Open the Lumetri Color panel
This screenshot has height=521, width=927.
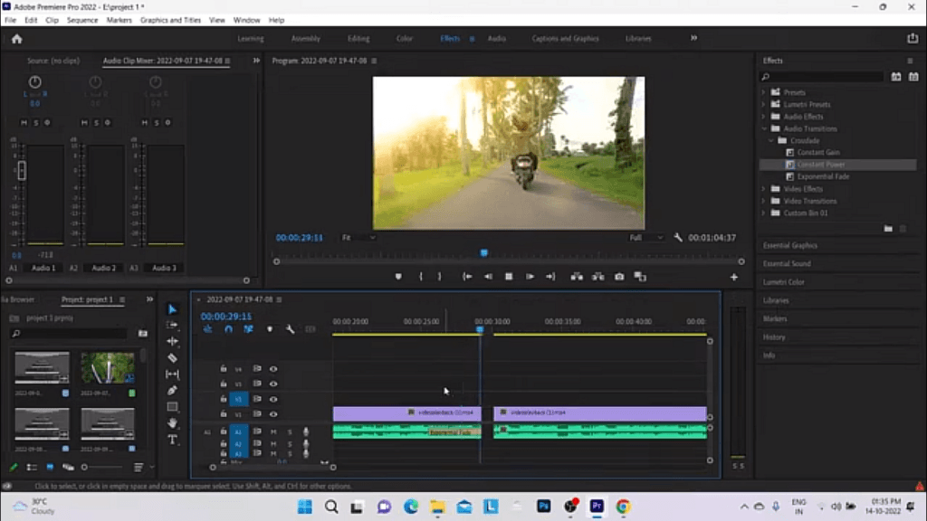pos(783,282)
